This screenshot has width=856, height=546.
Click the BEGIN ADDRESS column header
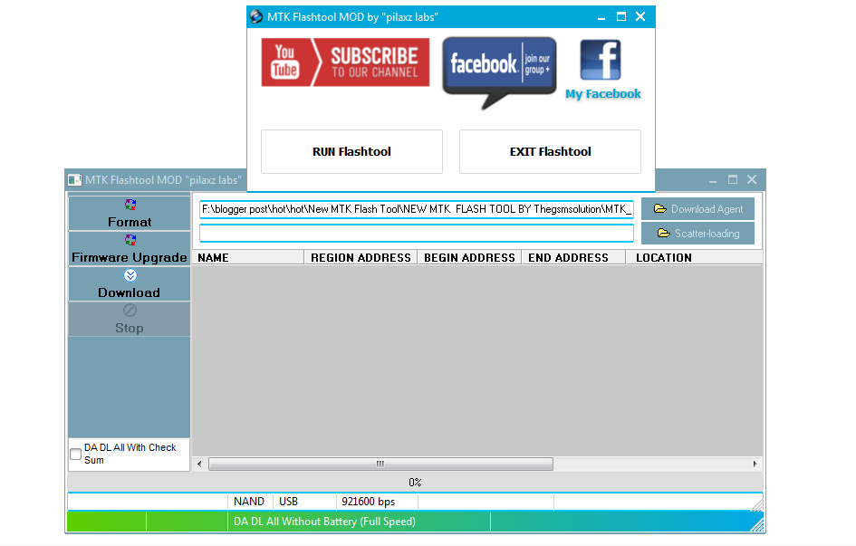coord(469,257)
